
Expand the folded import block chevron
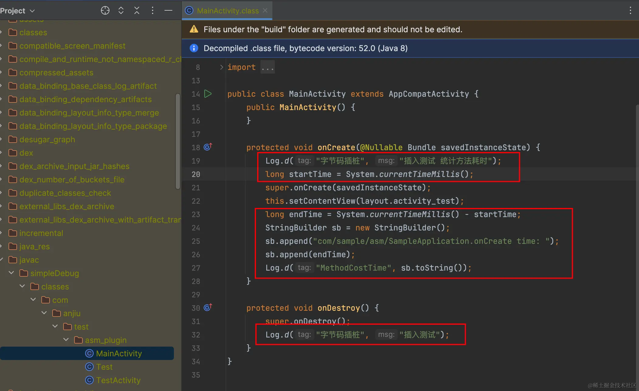click(x=222, y=67)
